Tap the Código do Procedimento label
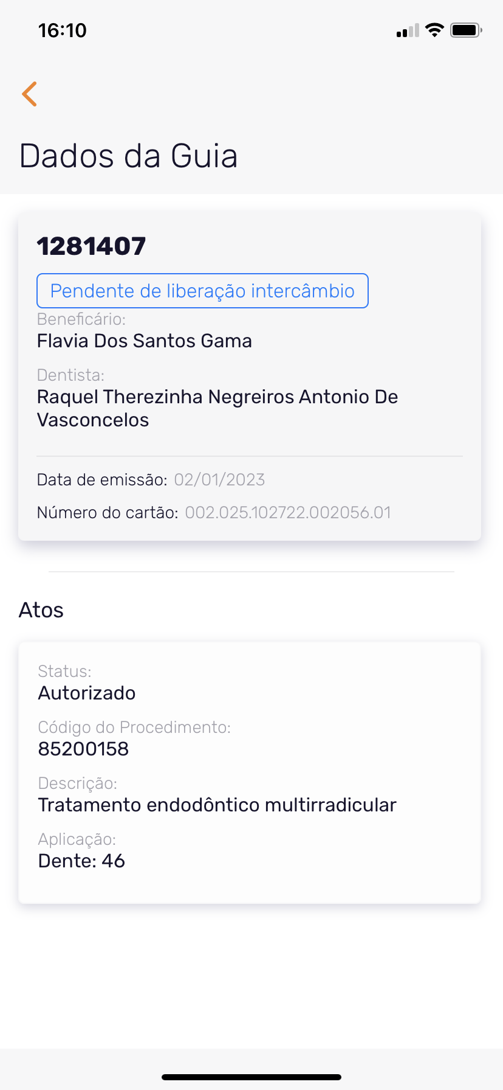Image resolution: width=503 pixels, height=1090 pixels. 134,727
